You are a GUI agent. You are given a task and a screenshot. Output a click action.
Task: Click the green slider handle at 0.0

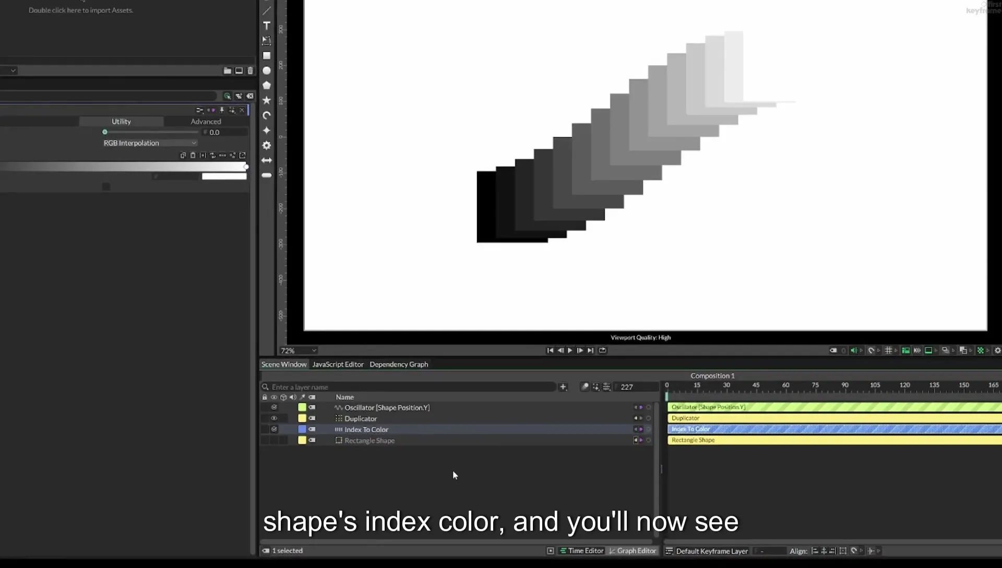point(105,132)
